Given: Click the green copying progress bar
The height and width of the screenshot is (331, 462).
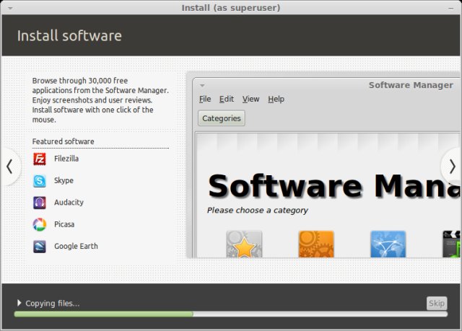Looking at the screenshot, I should tap(231, 314).
